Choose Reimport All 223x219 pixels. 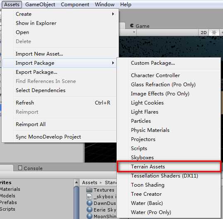point(59,124)
